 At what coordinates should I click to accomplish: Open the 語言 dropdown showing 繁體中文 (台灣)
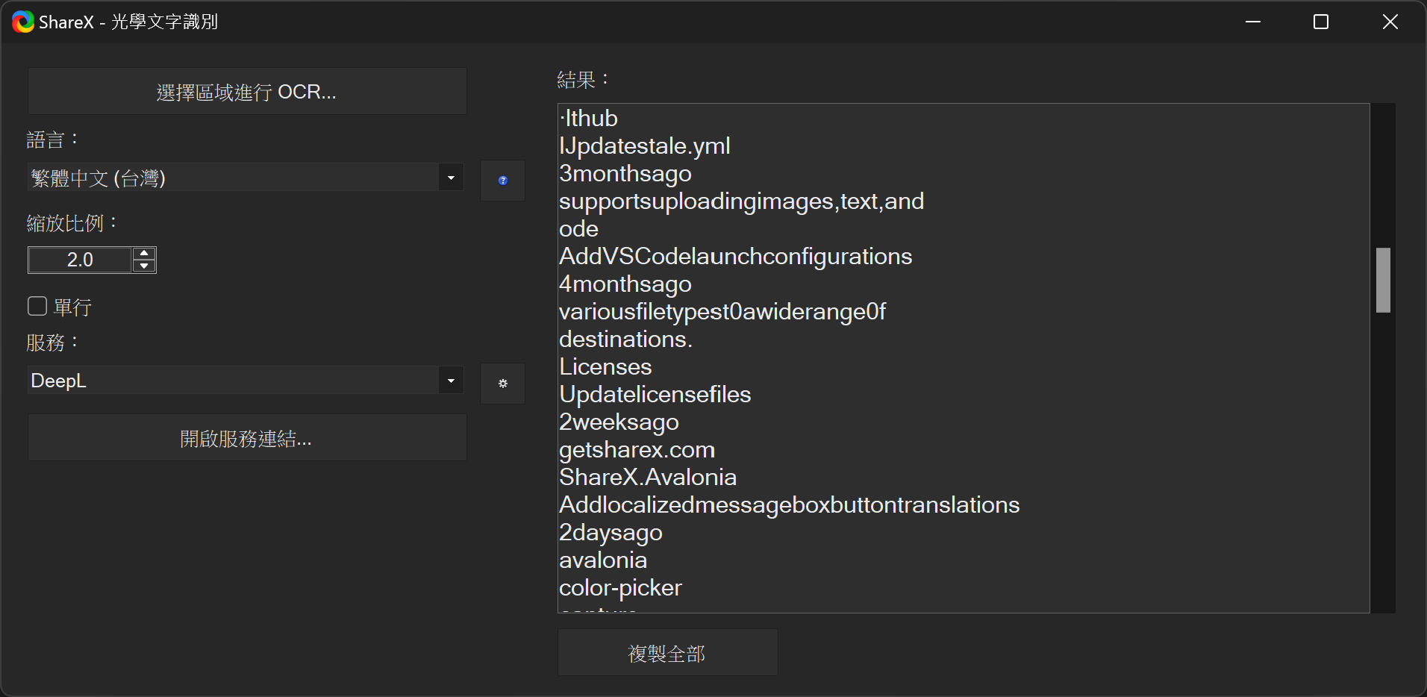click(246, 178)
